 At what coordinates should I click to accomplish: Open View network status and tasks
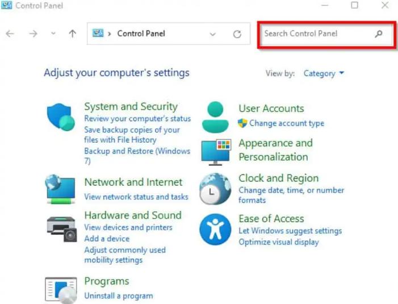[x=136, y=197]
